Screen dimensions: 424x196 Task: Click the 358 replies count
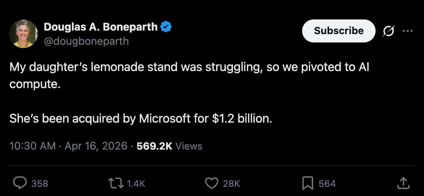click(40, 183)
